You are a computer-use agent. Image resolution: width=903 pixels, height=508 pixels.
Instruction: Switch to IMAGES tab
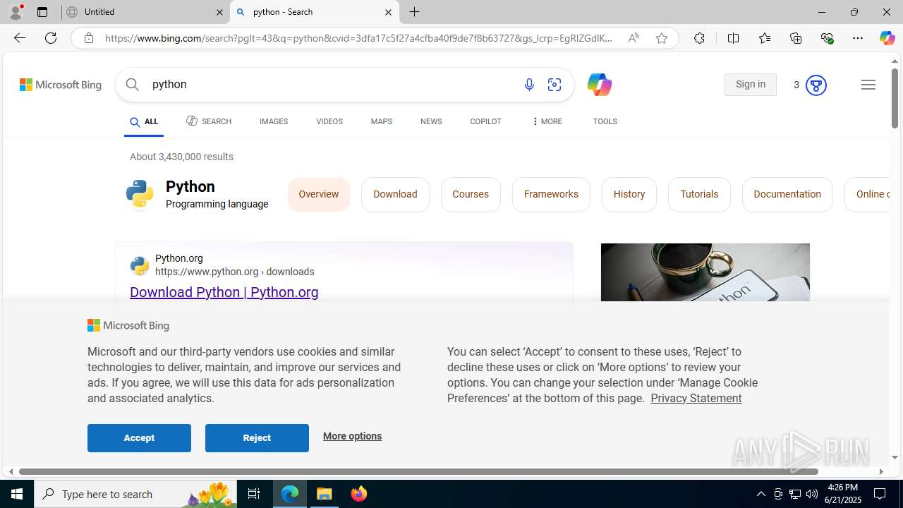coord(274,121)
